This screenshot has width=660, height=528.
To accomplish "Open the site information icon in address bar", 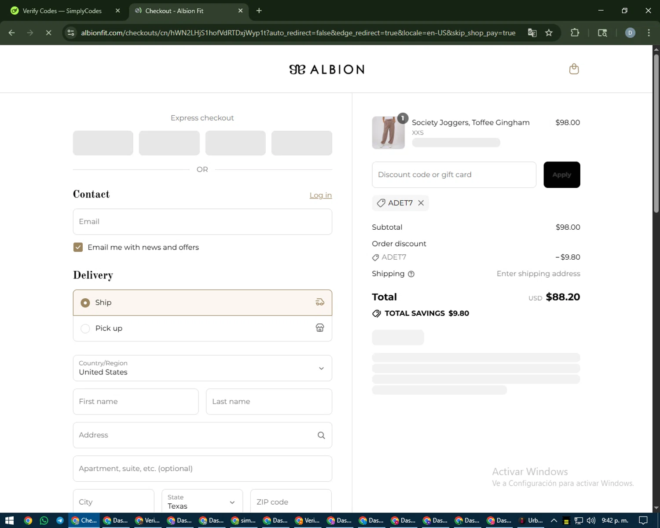I will pos(71,33).
